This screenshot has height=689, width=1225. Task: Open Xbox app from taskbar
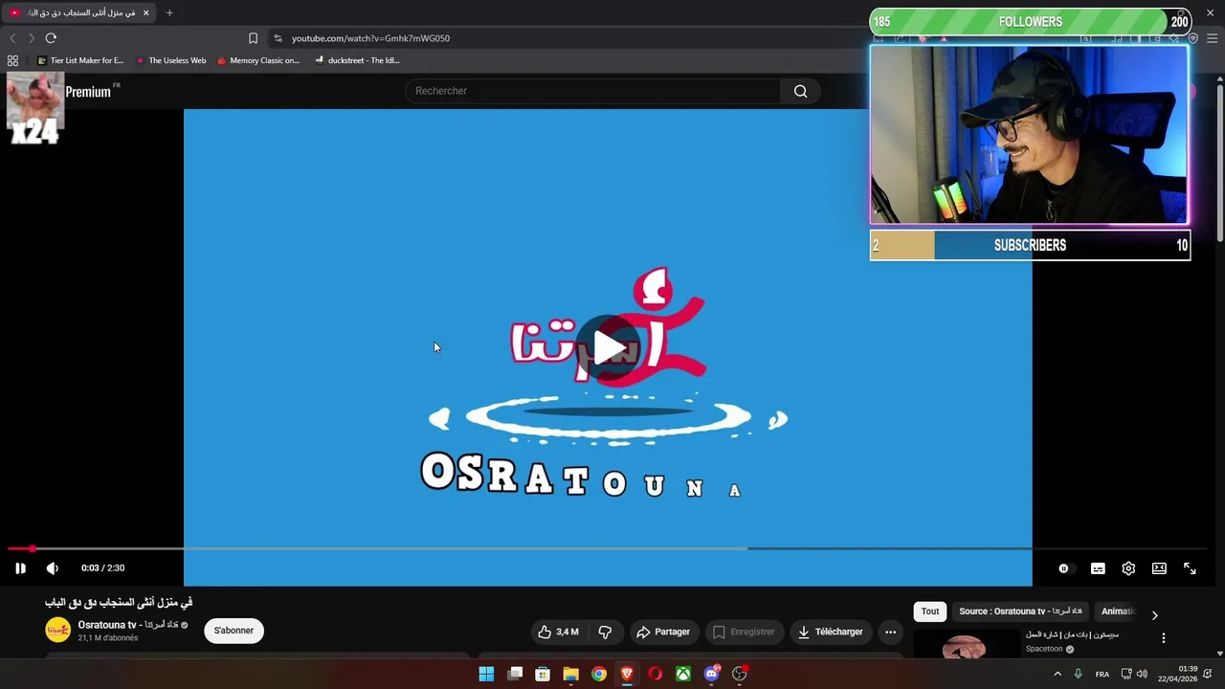(x=683, y=674)
